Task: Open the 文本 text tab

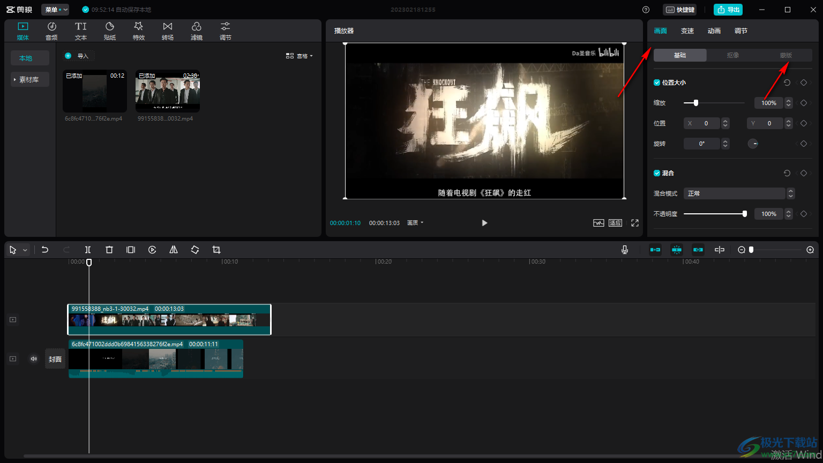Action: tap(81, 31)
